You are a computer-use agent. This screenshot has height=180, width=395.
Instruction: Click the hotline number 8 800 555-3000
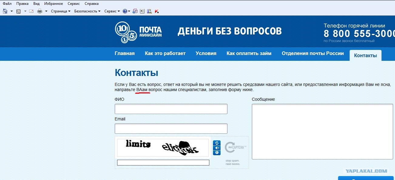point(359,34)
